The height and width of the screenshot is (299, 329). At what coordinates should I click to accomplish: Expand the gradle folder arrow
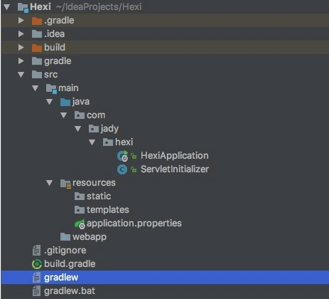click(21, 61)
